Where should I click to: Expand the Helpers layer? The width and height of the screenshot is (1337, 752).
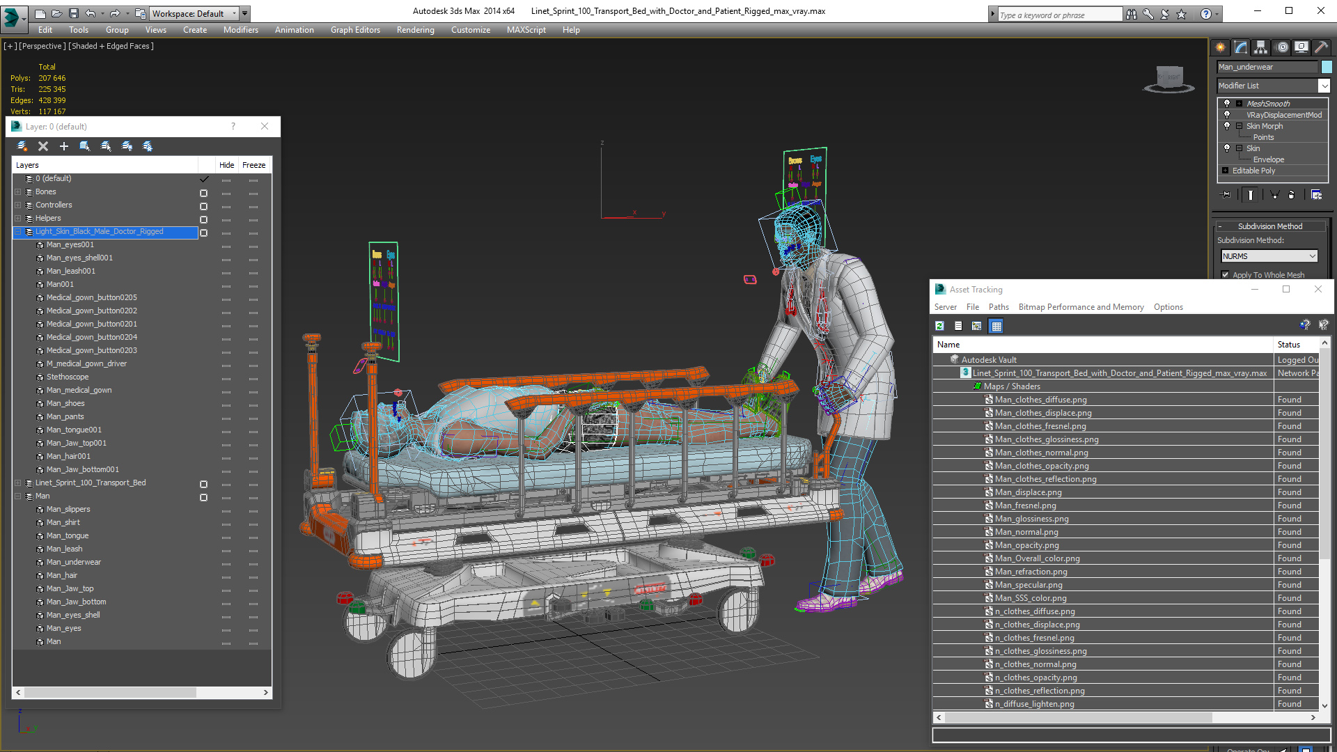point(18,219)
